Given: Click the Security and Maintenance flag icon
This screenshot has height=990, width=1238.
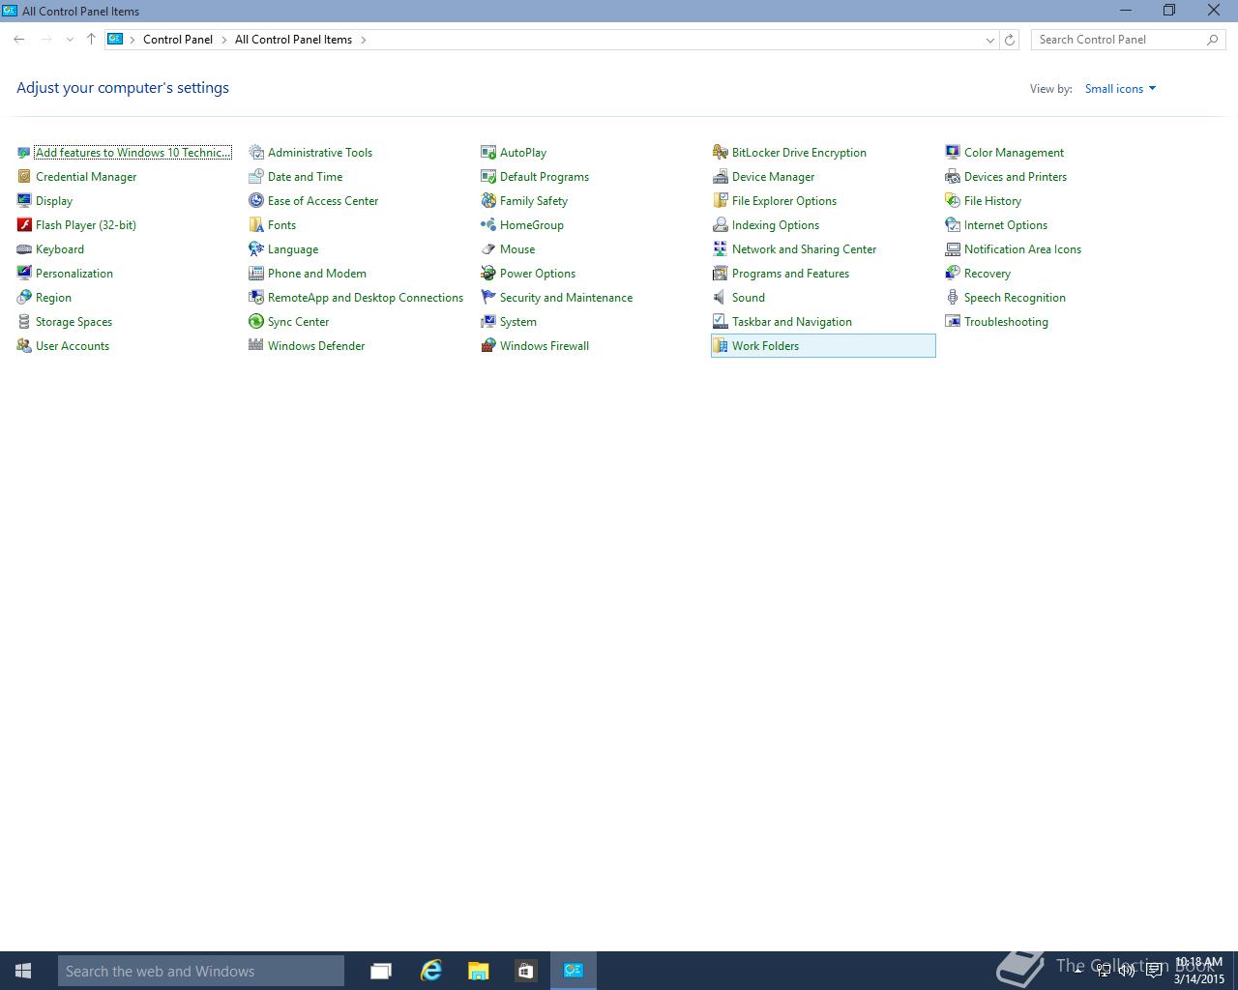Looking at the screenshot, I should pos(488,298).
